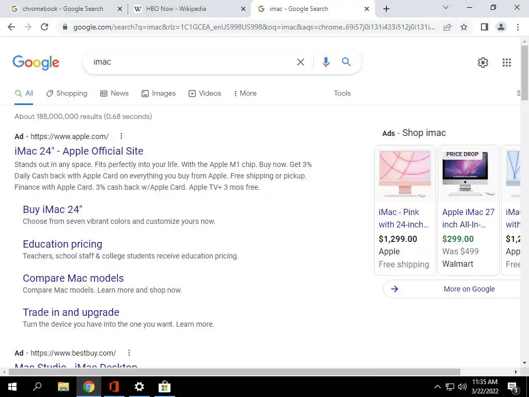
Task: Open options for the apple.com ad
Action: (x=121, y=136)
